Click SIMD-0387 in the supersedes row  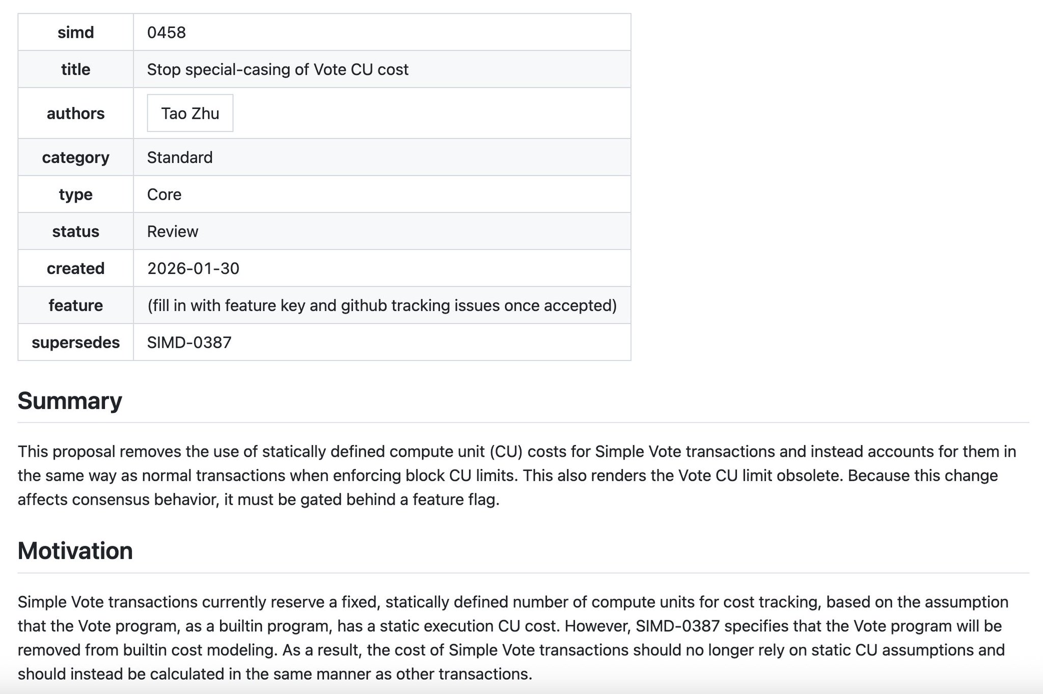(x=189, y=342)
